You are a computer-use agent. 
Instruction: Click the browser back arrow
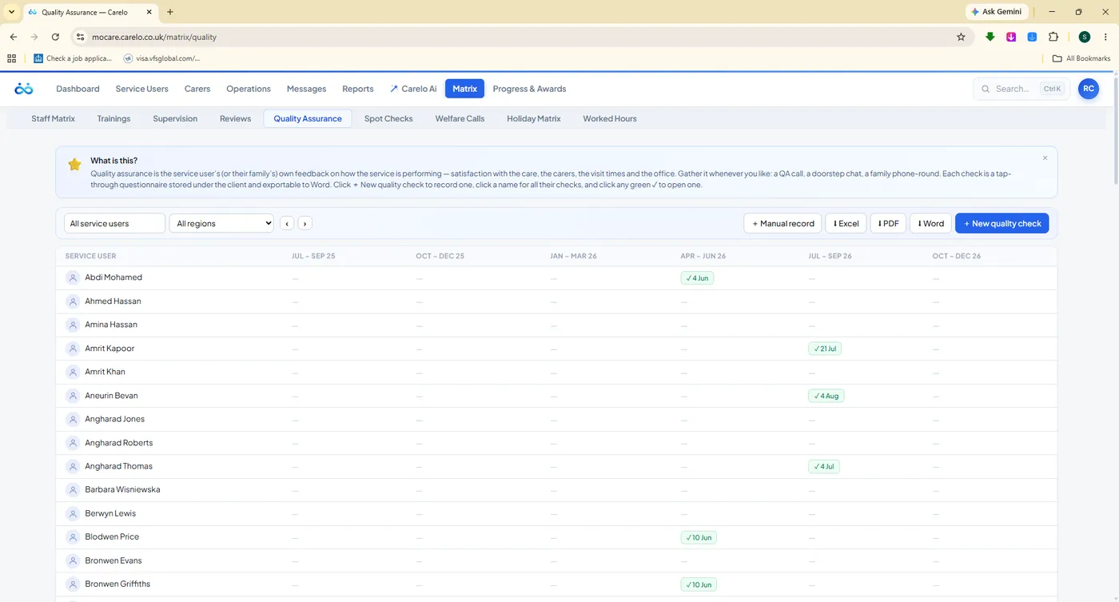pos(14,37)
